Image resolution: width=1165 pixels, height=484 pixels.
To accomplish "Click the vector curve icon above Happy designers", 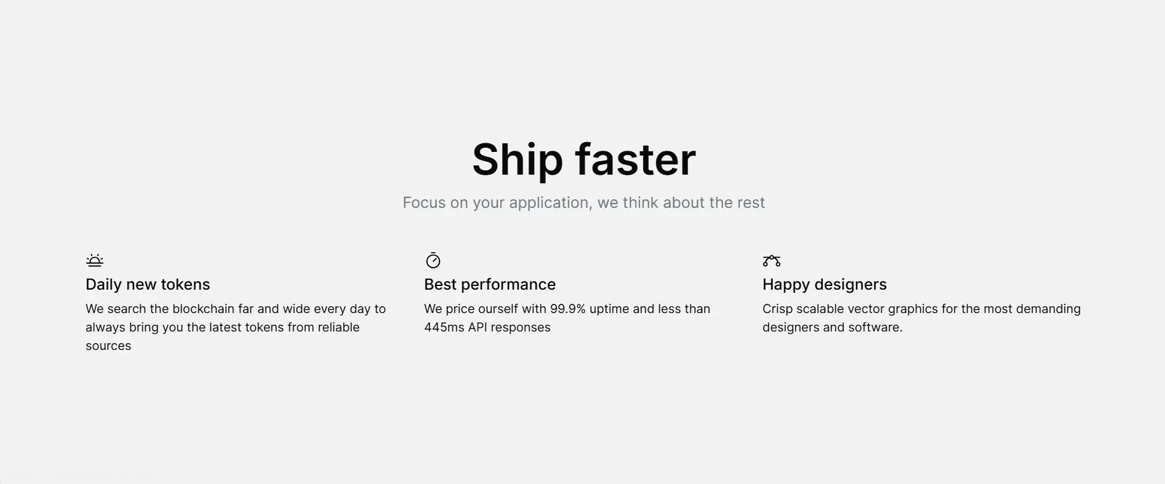I will [x=772, y=261].
